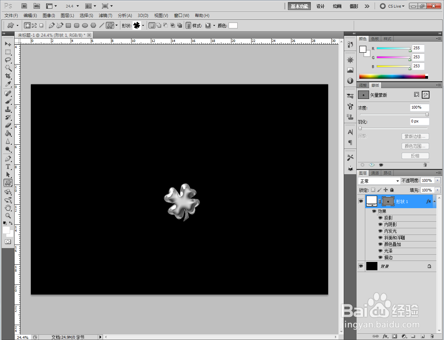Open the 填充 slider arrow
The image size is (444, 340).
pyautogui.click(x=437, y=190)
